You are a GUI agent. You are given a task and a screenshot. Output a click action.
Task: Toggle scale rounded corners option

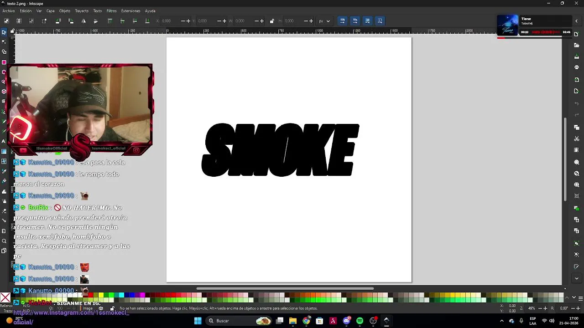point(355,21)
